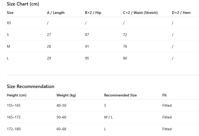Select the XS size row label
This screenshot has height=136, width=199.
tap(9, 23)
